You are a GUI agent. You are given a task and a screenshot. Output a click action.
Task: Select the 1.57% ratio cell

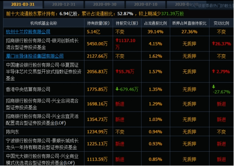coord(155,72)
